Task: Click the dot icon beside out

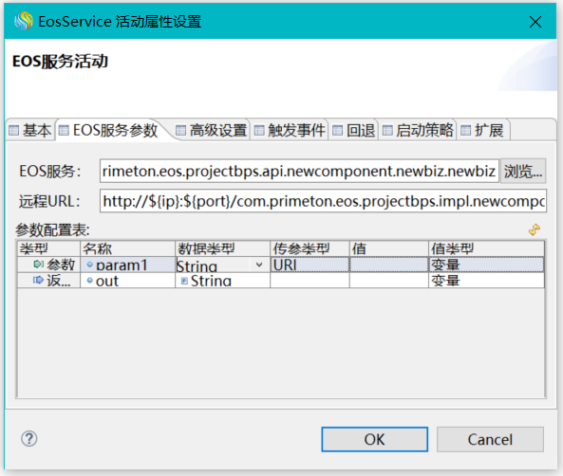Action: pyautogui.click(x=90, y=280)
